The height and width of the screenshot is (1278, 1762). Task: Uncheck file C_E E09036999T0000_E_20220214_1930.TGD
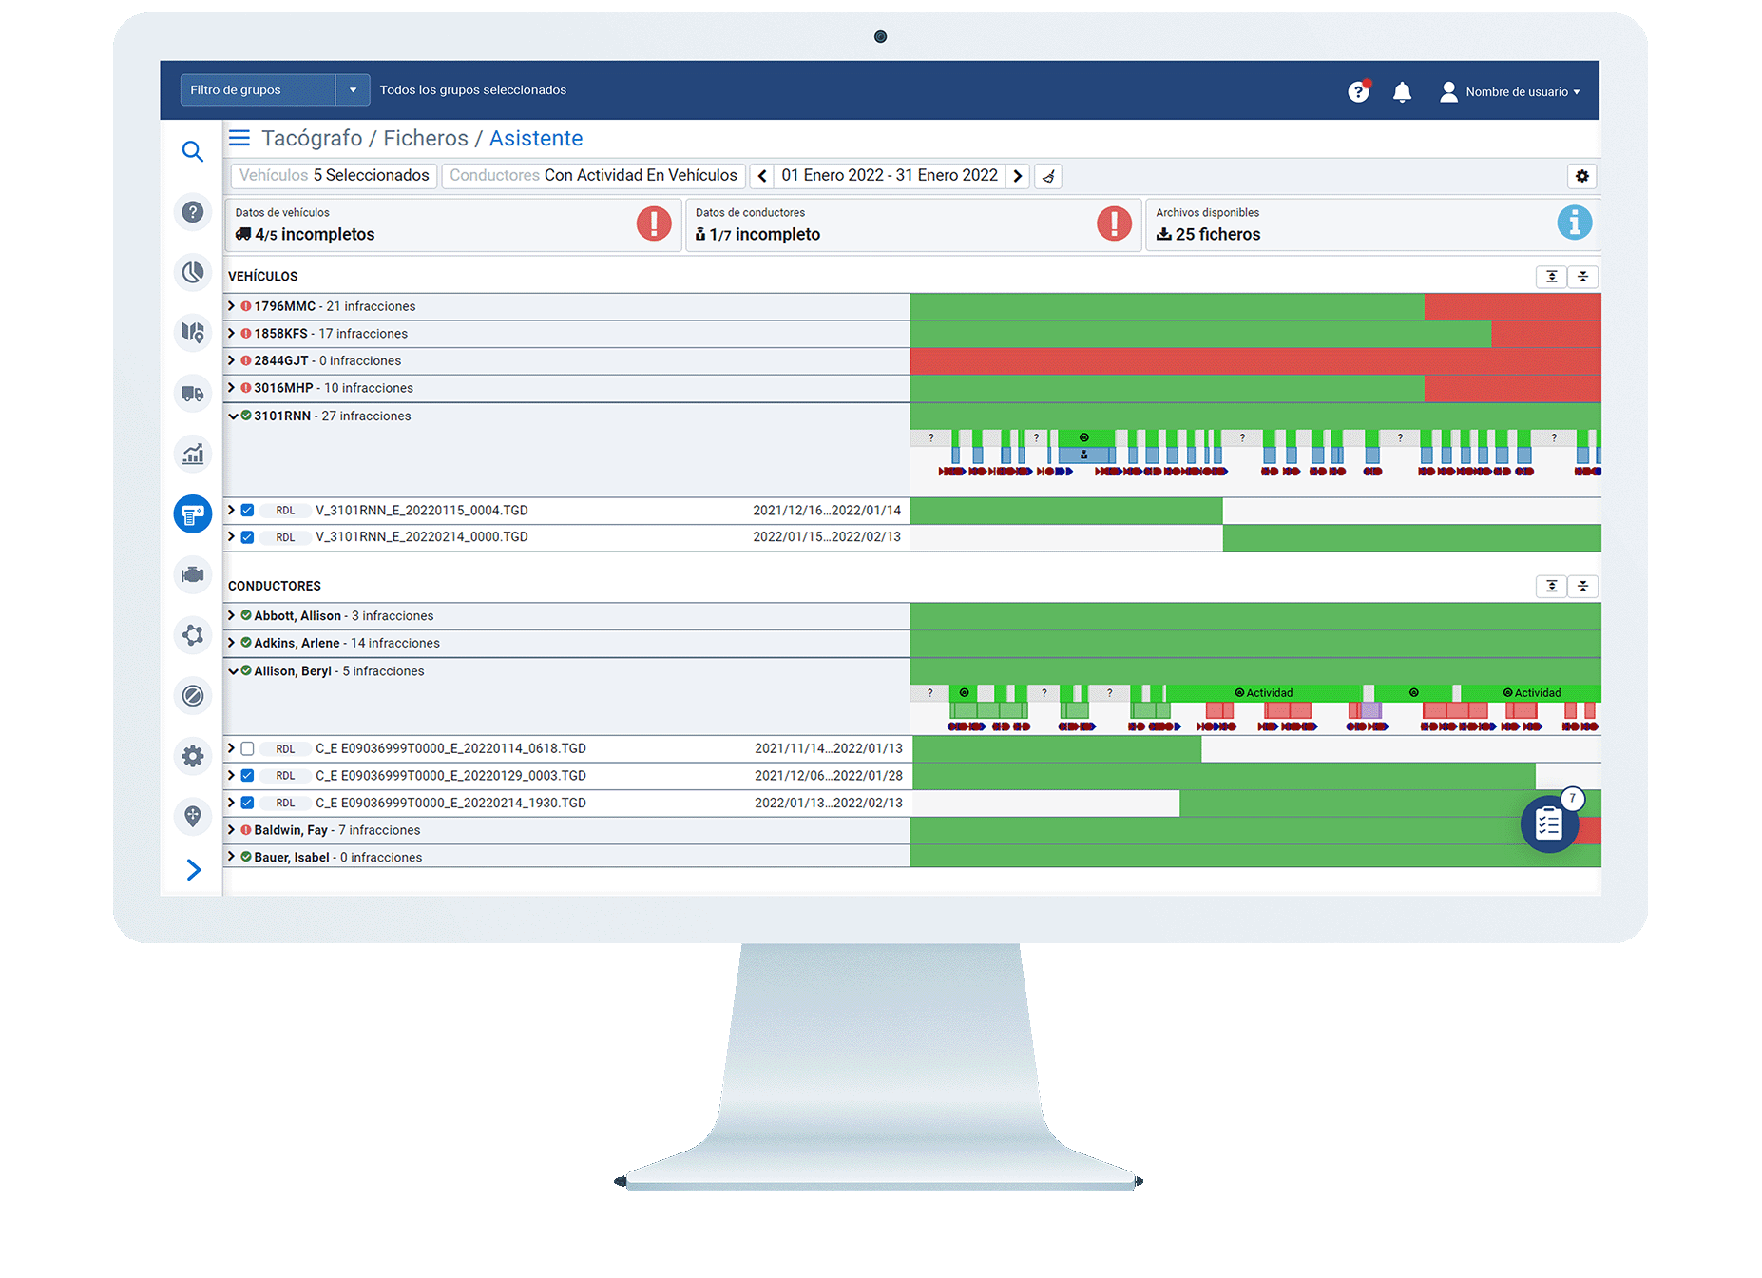(247, 803)
